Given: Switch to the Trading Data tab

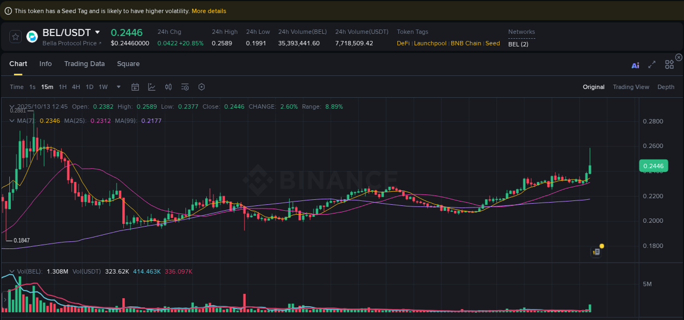Looking at the screenshot, I should pos(84,64).
